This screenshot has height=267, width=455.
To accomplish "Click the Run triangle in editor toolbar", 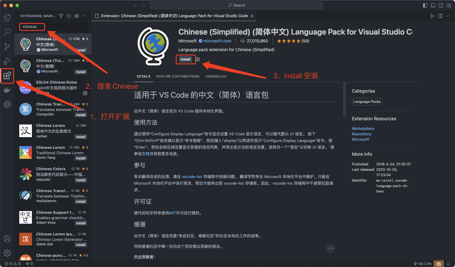I will pyautogui.click(x=432, y=16).
